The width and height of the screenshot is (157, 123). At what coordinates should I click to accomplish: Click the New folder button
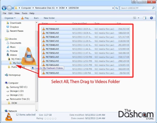[x=49, y=18]
